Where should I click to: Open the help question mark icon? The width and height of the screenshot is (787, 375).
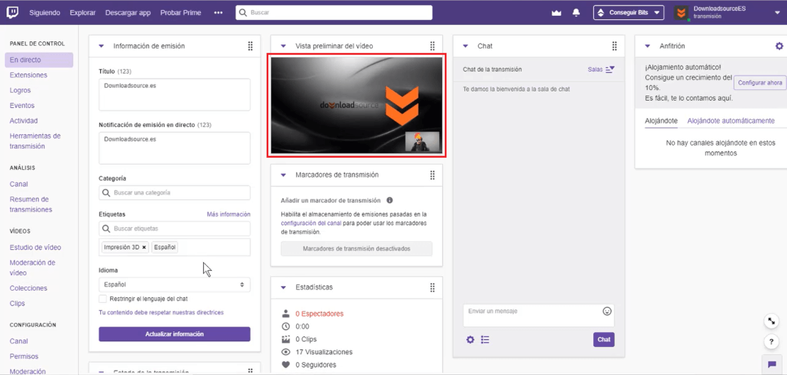click(x=771, y=342)
